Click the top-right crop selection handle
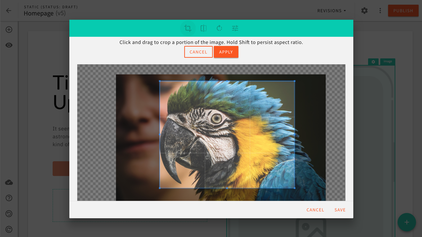Image resolution: width=422 pixels, height=237 pixels. coord(295,81)
